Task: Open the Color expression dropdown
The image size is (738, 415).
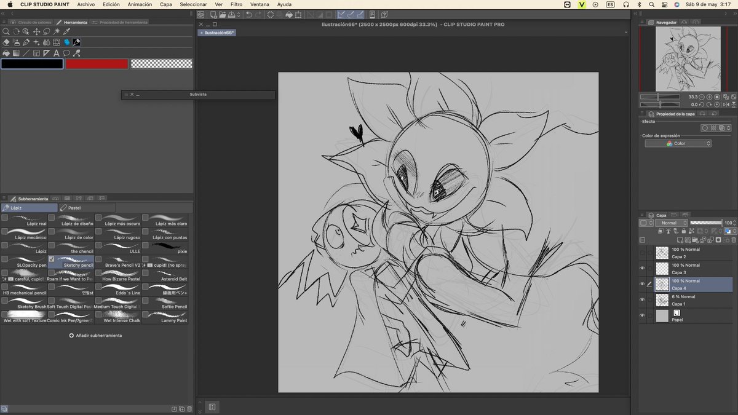Action: pos(678,143)
